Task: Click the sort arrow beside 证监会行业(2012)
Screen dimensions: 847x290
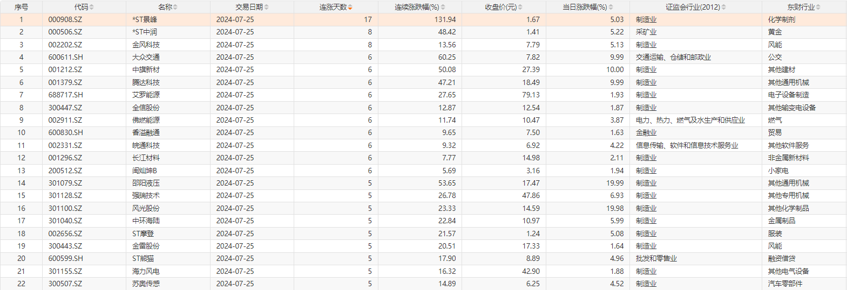Action: 724,8
